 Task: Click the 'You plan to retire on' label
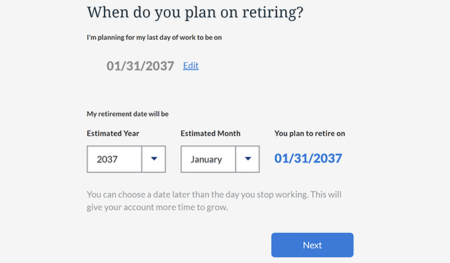[x=310, y=133]
